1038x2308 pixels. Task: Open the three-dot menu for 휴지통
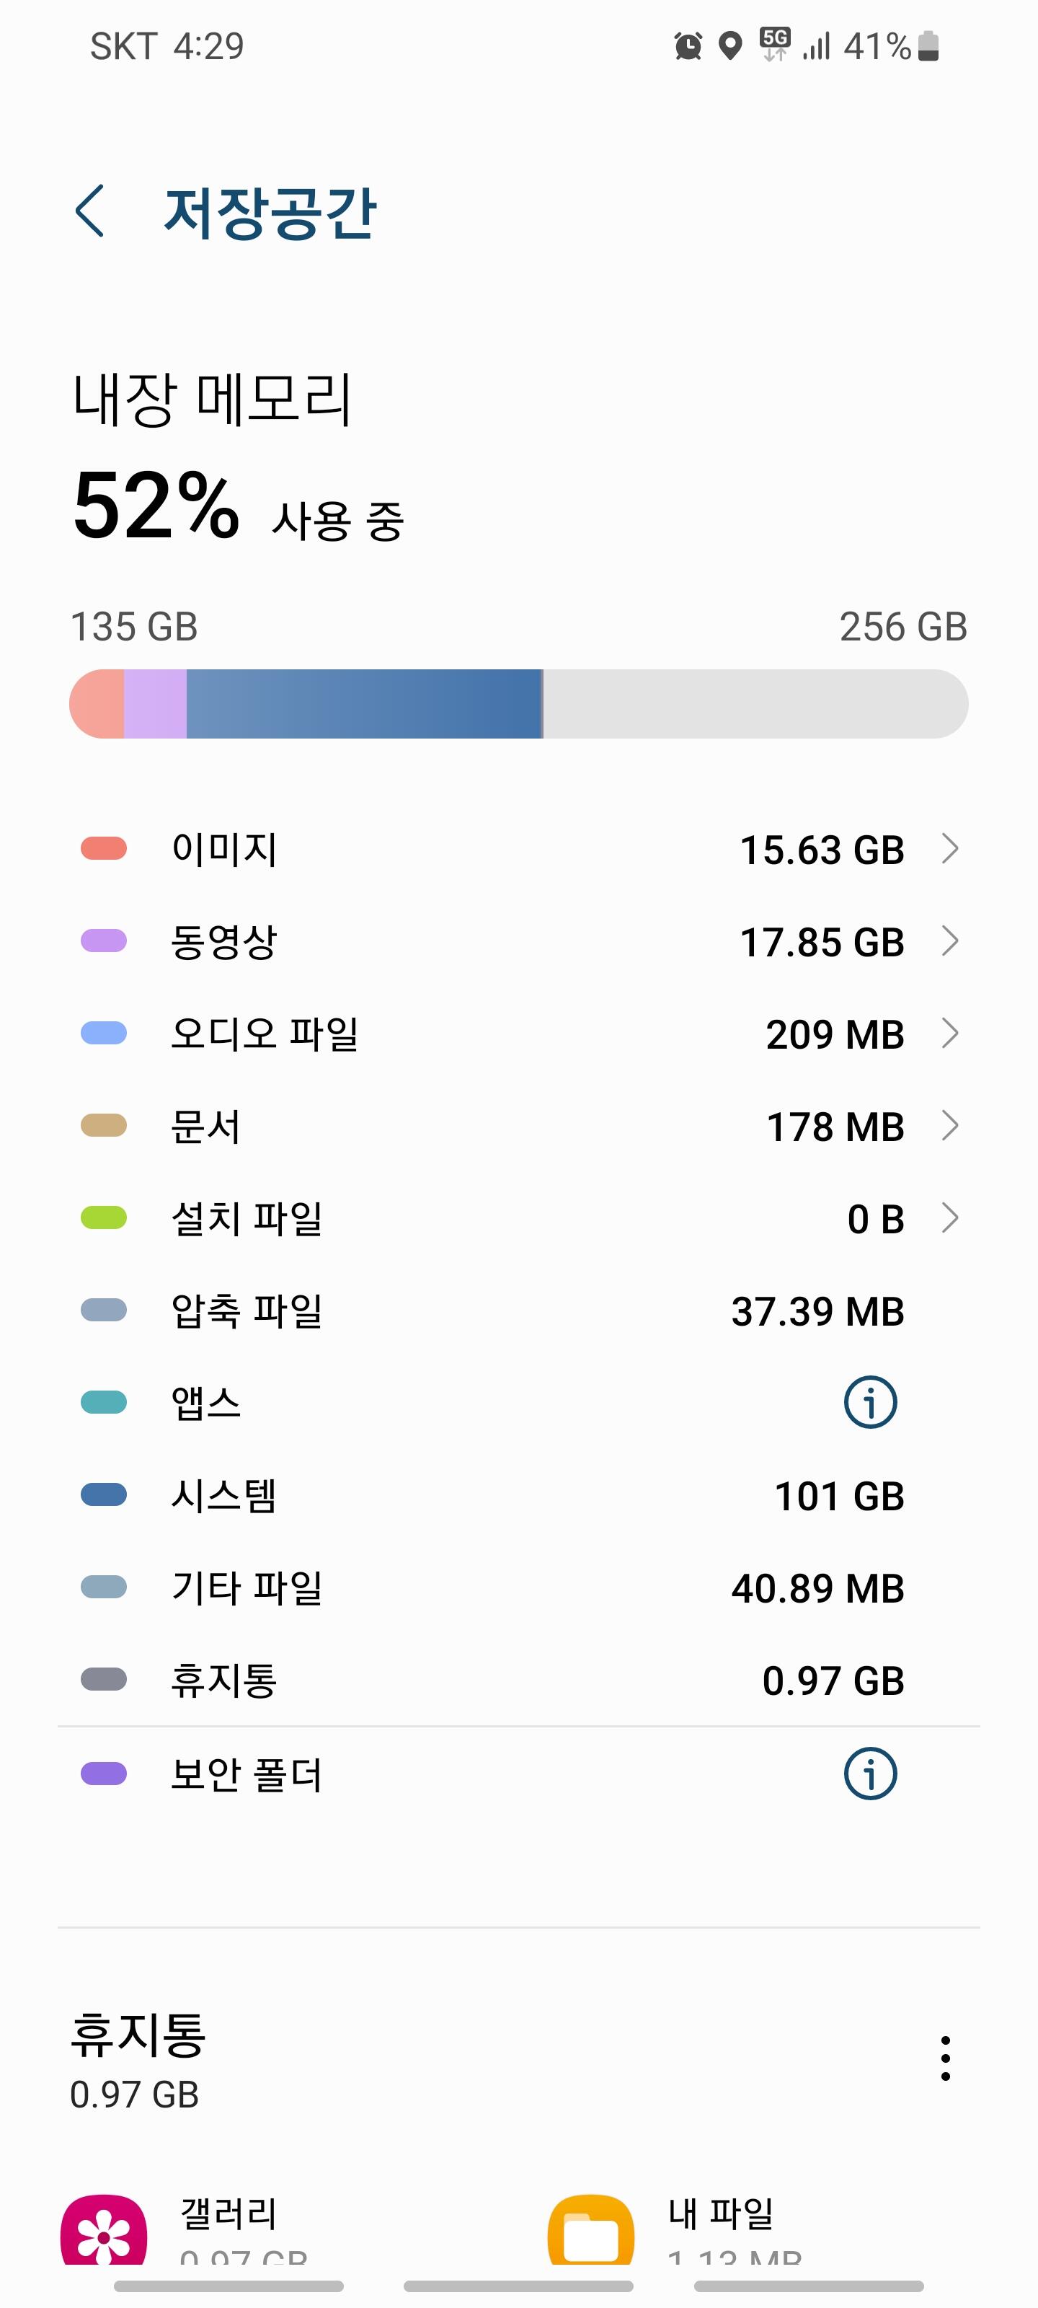click(945, 2058)
